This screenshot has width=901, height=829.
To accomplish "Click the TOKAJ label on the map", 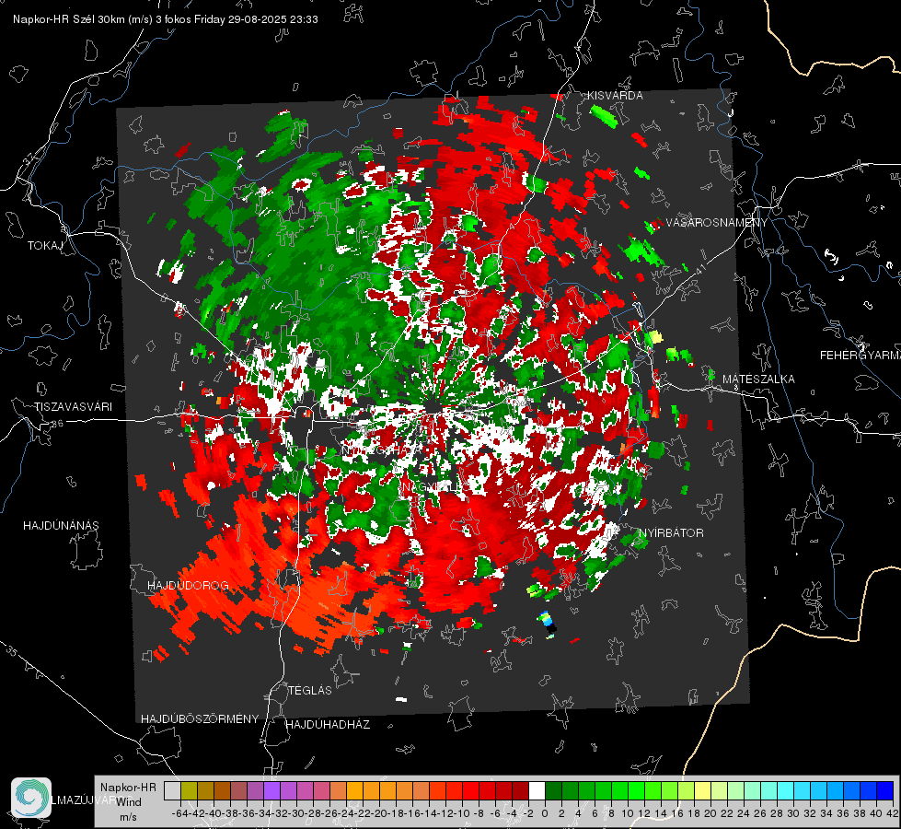I will coord(45,246).
